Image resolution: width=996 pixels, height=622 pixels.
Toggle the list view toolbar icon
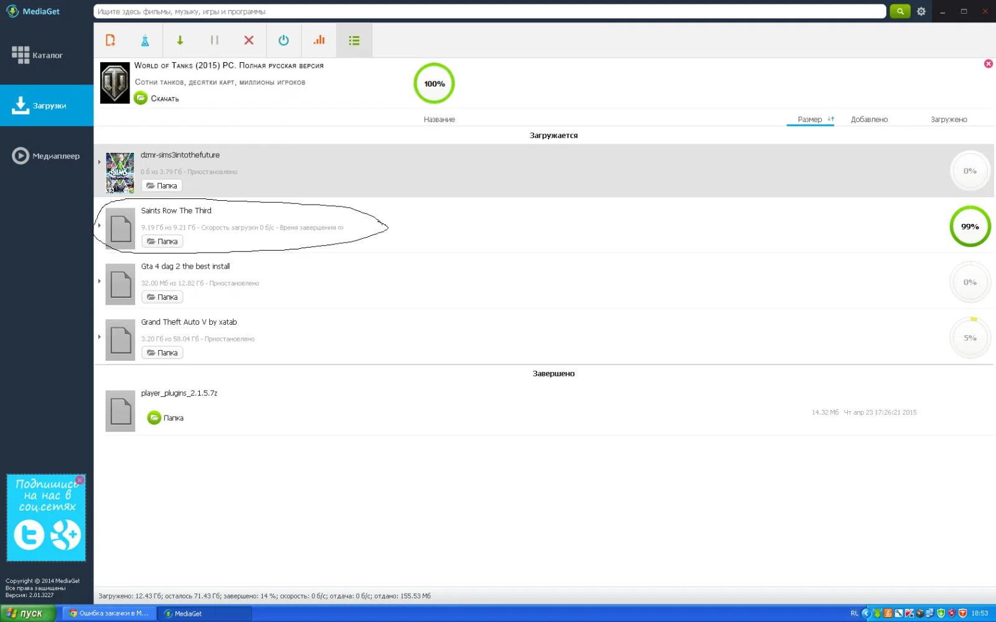point(354,40)
